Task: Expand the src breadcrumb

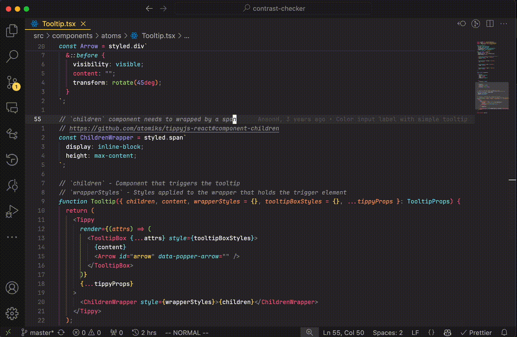Action: [39, 35]
